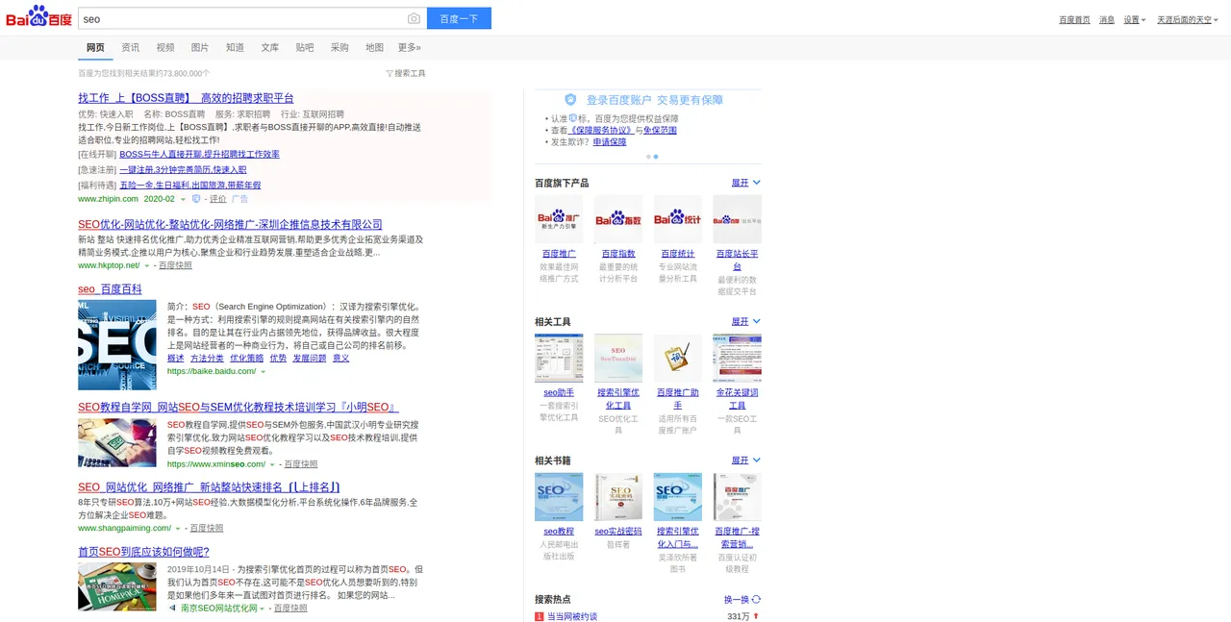Click the 百度推广 product icon

(x=559, y=219)
